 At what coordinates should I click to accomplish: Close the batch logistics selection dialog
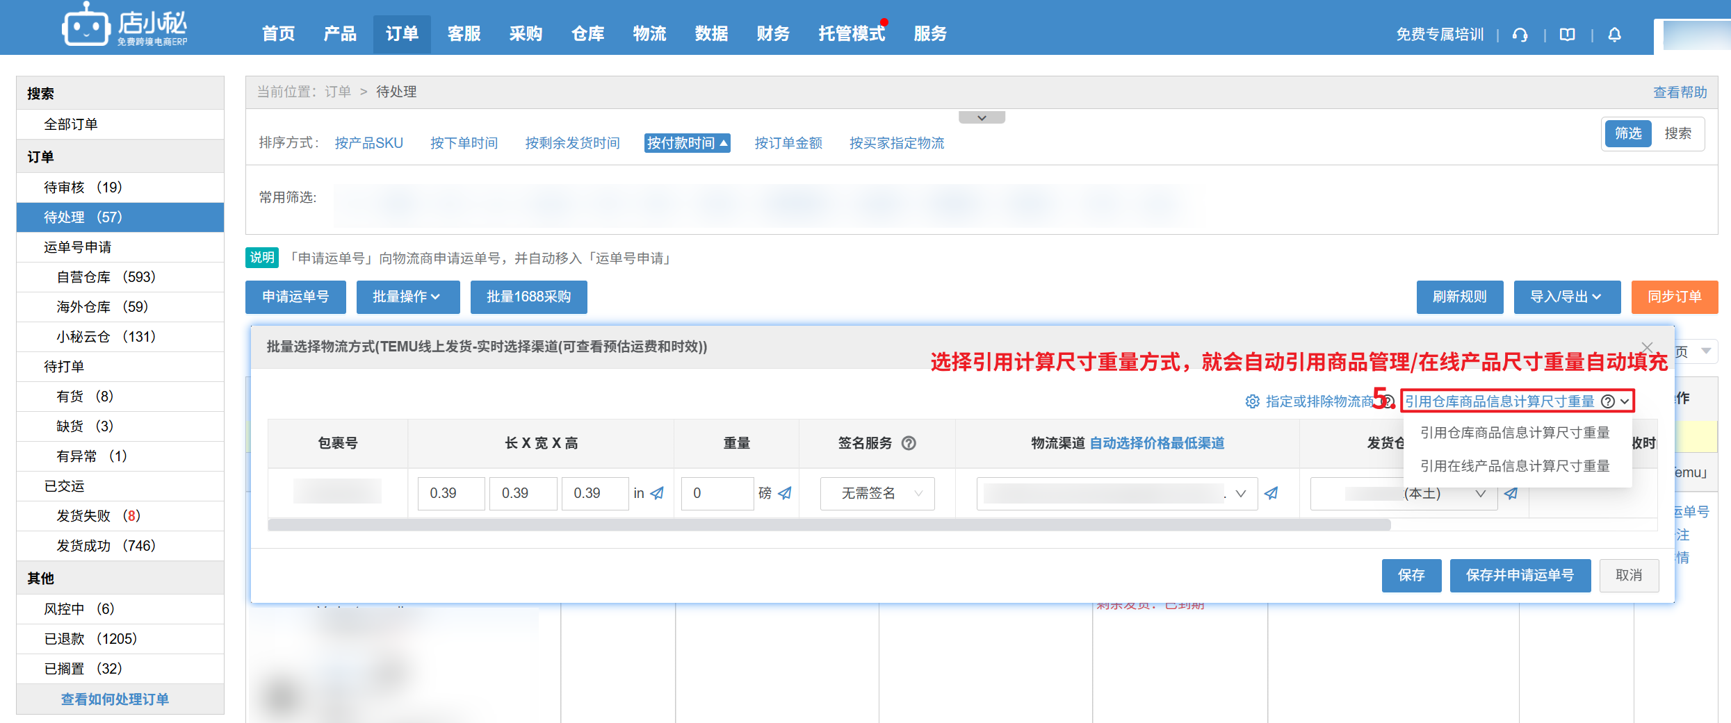click(1647, 347)
